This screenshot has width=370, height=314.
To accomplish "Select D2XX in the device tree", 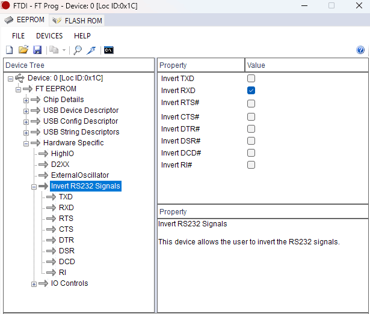I will tap(60, 165).
